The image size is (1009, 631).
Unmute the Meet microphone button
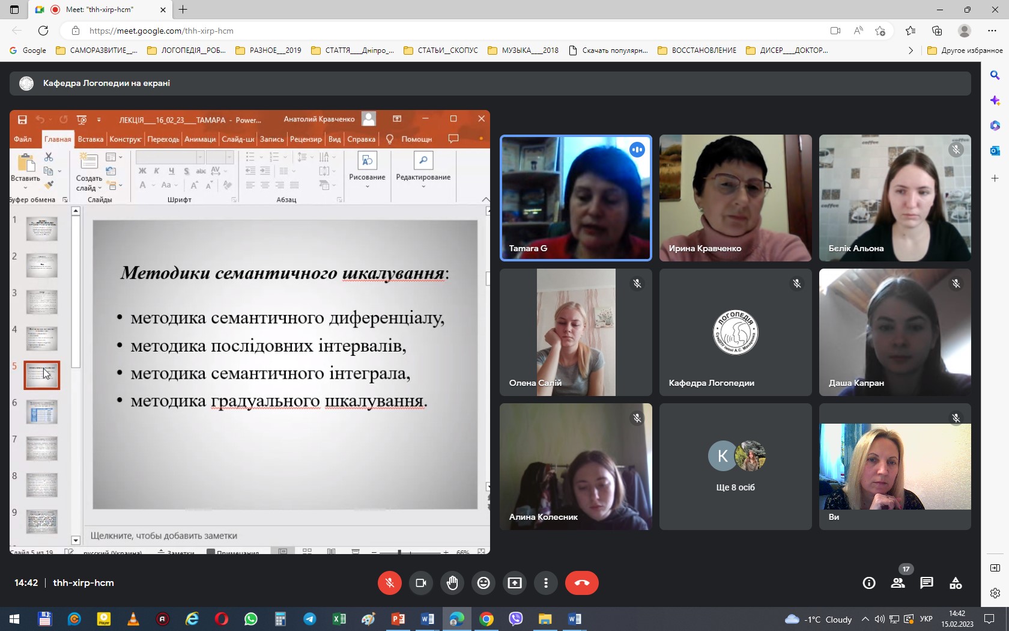[x=390, y=583]
